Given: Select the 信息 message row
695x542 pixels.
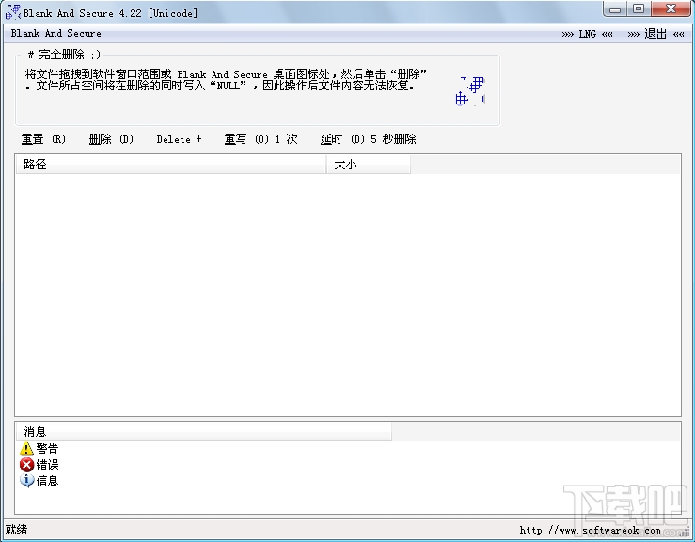Looking at the screenshot, I should point(39,480).
